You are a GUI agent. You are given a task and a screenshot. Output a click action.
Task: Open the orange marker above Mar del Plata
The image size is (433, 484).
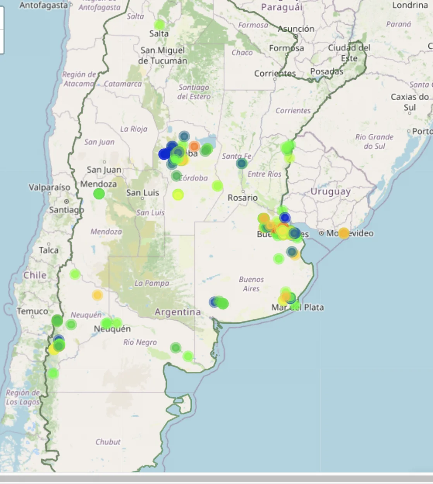[285, 297]
